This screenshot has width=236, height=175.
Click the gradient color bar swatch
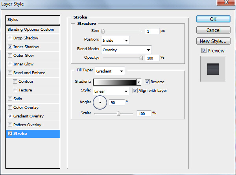(115, 82)
